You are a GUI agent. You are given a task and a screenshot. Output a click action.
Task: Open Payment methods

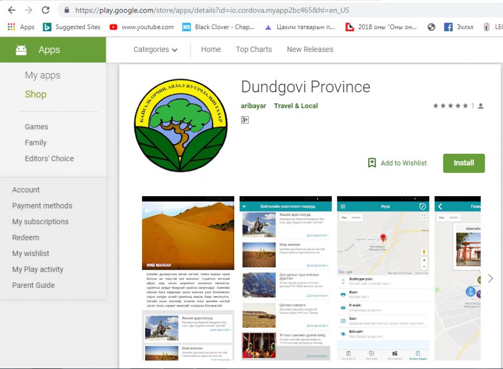tap(42, 206)
